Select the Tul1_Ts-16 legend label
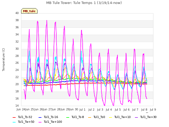169x127 pixels. coord(51,117)
